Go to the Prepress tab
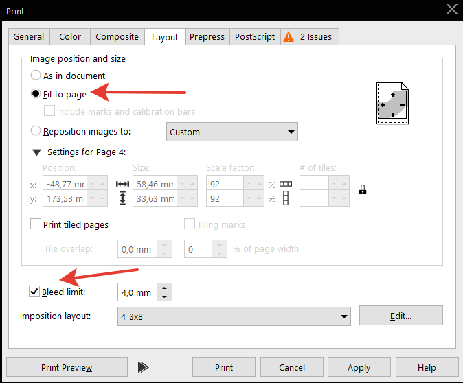The height and width of the screenshot is (383, 463). coord(207,37)
